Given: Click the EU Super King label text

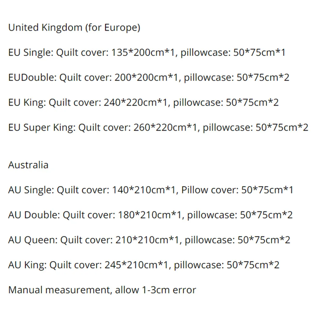Looking at the screenshot, I should [x=42, y=128].
